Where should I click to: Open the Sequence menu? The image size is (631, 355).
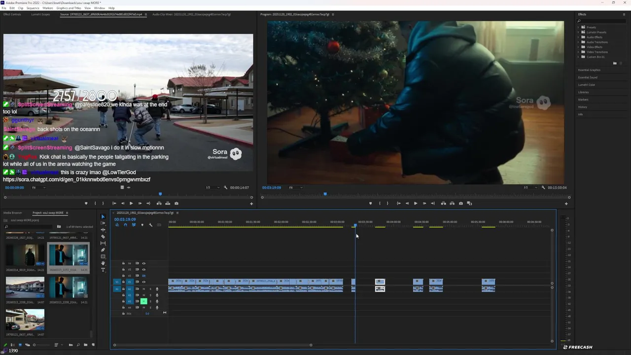pos(33,8)
